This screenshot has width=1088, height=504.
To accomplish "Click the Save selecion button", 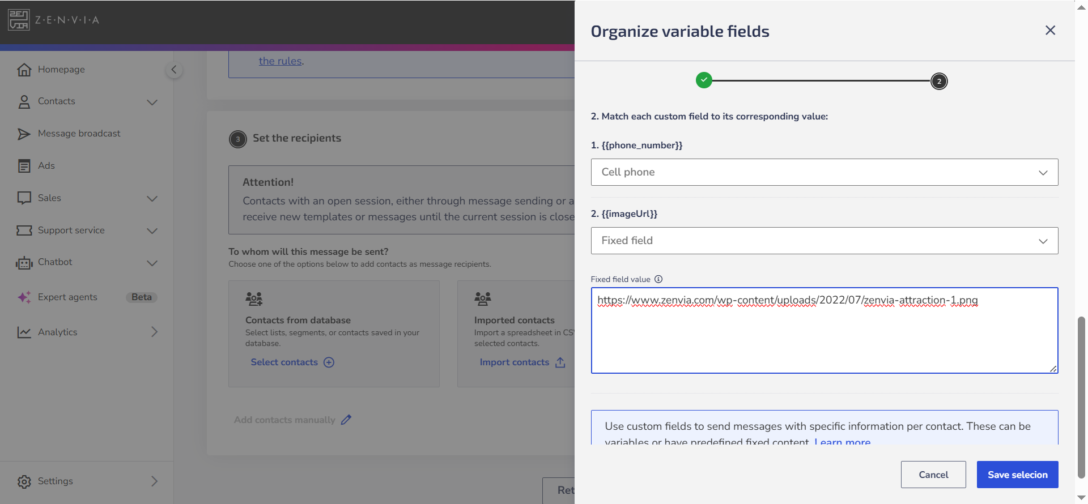I will pos(1017,475).
